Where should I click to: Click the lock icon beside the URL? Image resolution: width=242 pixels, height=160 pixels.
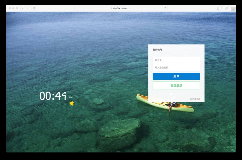(112, 8)
